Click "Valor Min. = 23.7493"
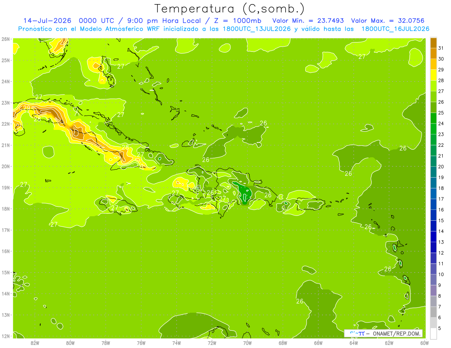This screenshot has width=451, height=348. [x=308, y=21]
